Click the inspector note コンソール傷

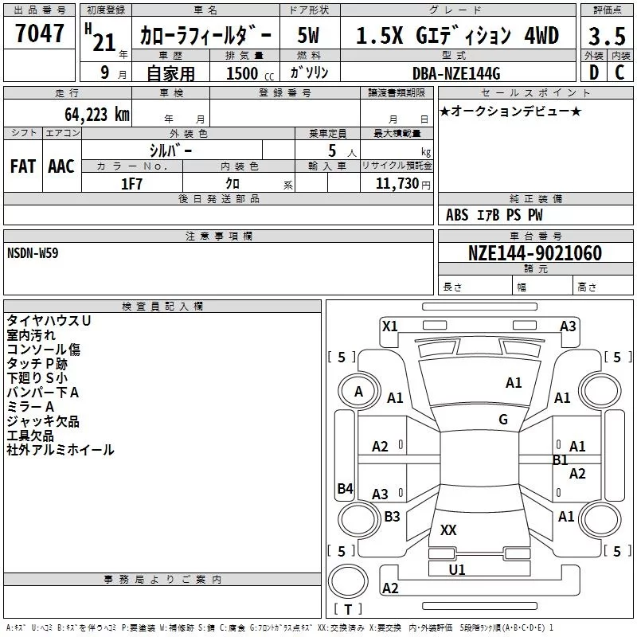(x=44, y=350)
